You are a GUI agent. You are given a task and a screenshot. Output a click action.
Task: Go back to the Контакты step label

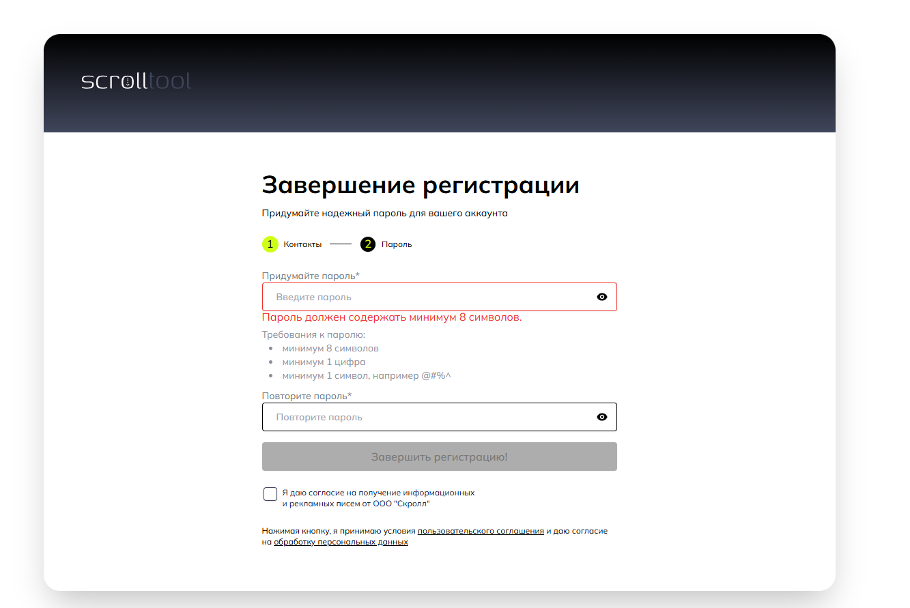[x=302, y=244]
